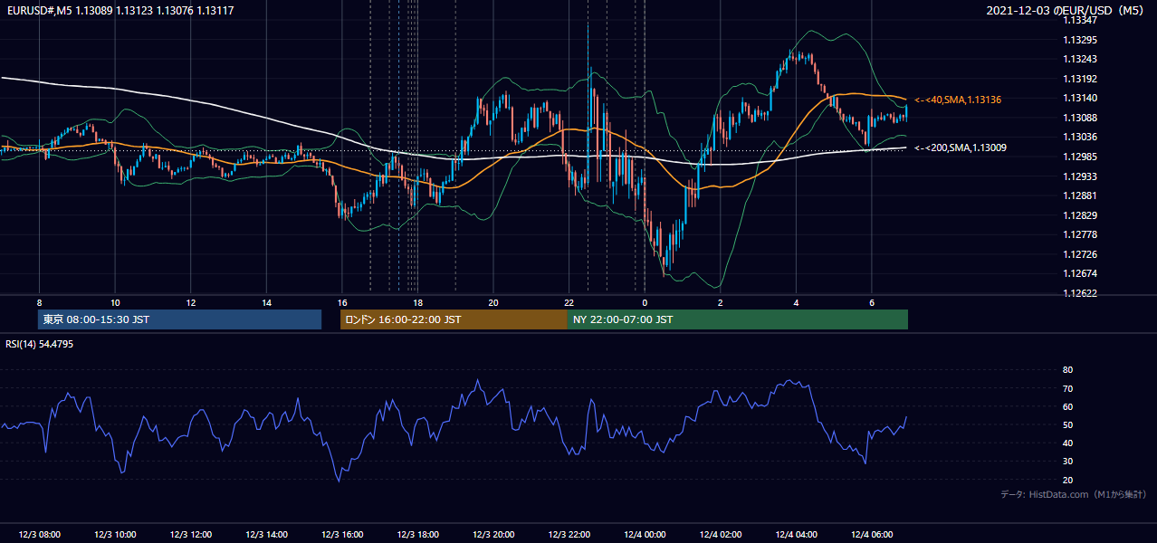Click bottom time label 12/3 08:00
Screen dimensions: 1157x543
[x=39, y=535]
